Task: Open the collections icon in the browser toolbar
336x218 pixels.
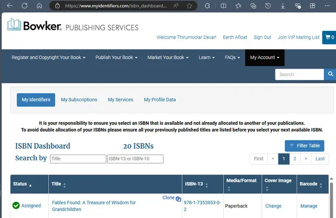Action: 253,6
